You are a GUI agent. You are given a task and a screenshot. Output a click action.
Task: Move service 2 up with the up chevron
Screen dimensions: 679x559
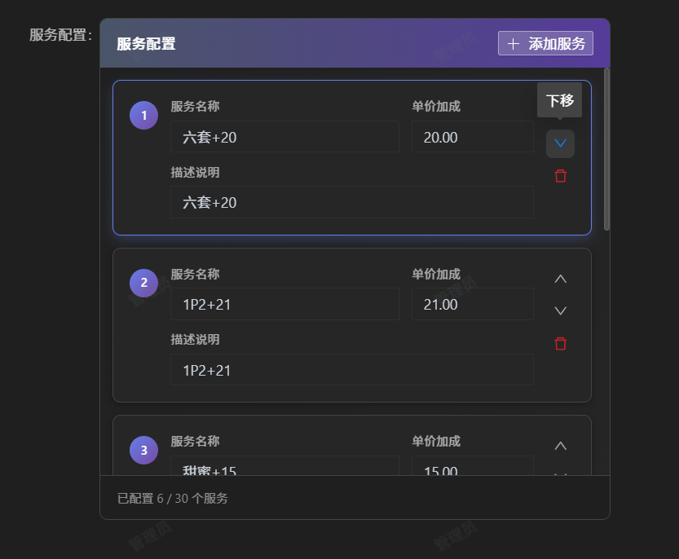pos(560,279)
